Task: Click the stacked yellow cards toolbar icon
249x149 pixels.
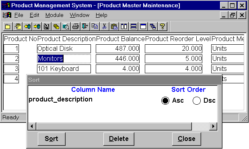Action: [56, 27]
